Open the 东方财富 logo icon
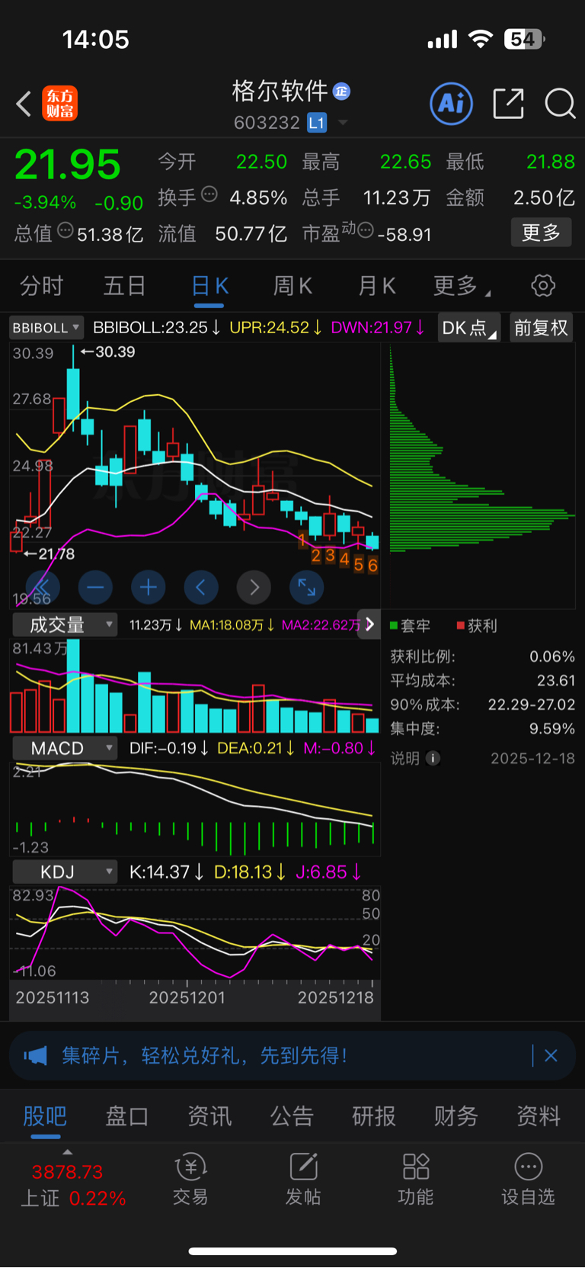 point(59,104)
